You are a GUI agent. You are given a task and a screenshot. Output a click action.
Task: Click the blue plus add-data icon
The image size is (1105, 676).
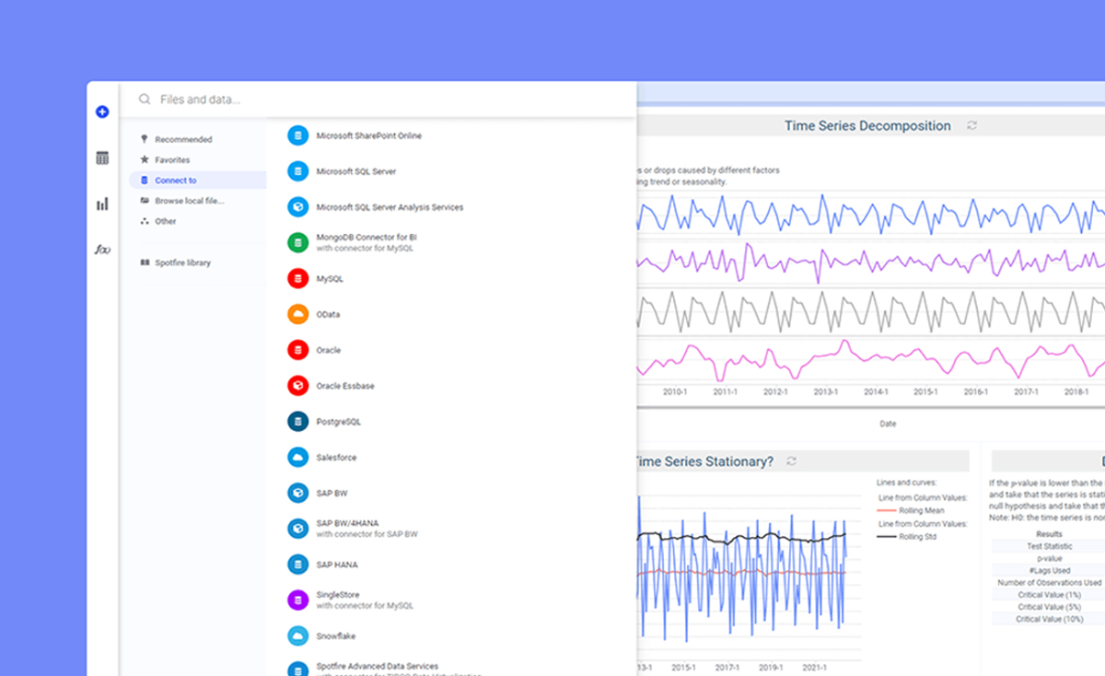tap(102, 111)
